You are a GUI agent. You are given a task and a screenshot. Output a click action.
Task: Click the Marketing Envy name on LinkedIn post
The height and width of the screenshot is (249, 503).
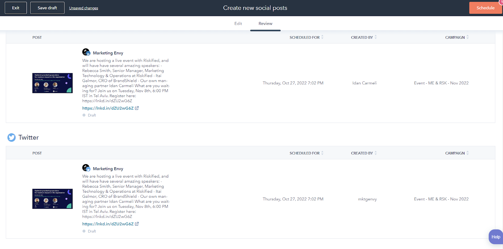(108, 53)
